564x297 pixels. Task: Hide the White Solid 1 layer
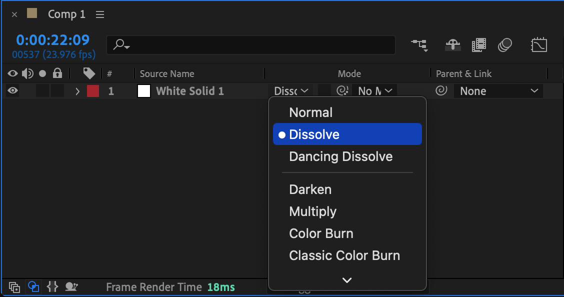[x=13, y=91]
